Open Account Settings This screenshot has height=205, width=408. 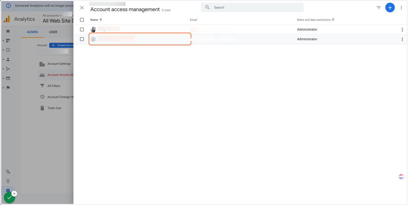tap(59, 64)
